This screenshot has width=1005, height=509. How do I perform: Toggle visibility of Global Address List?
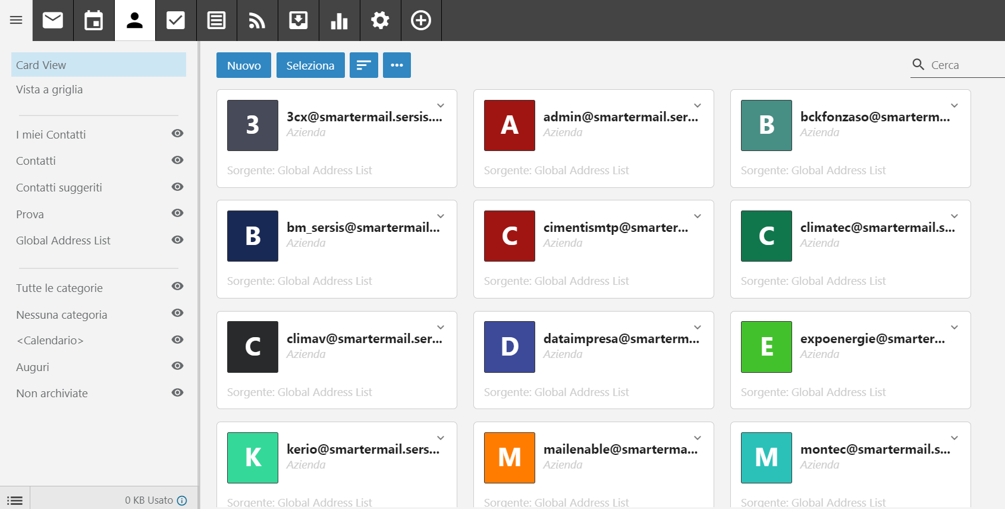click(x=177, y=240)
